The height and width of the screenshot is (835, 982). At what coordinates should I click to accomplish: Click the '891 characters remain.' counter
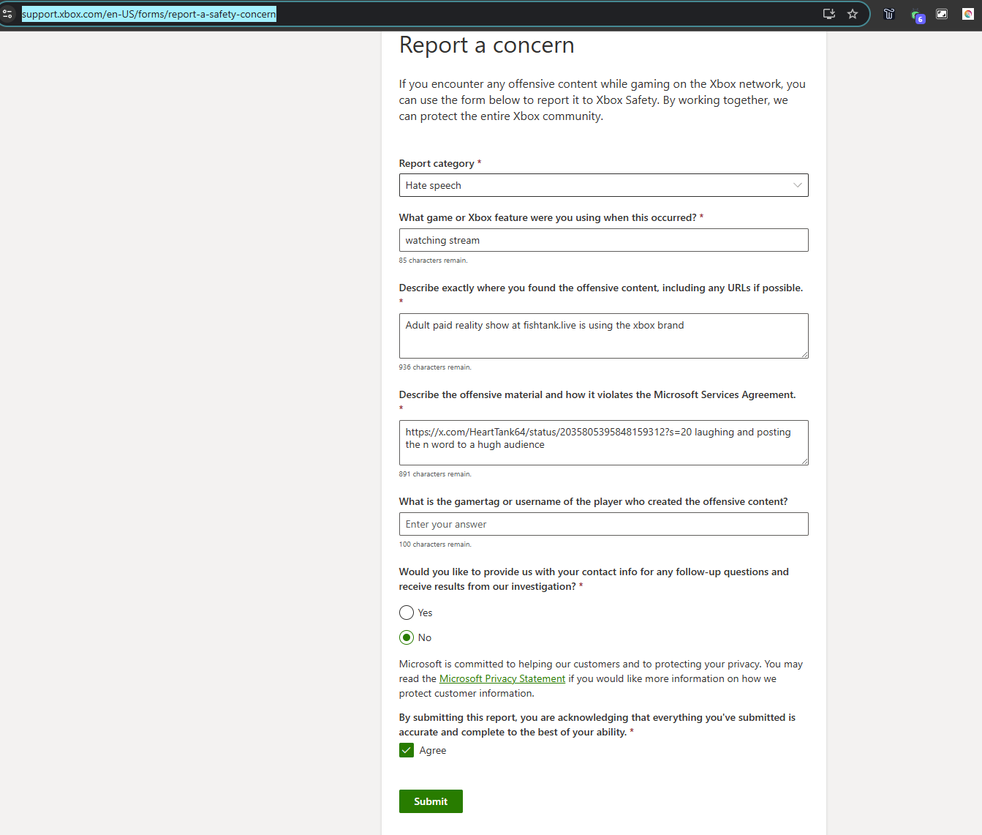[x=435, y=474]
